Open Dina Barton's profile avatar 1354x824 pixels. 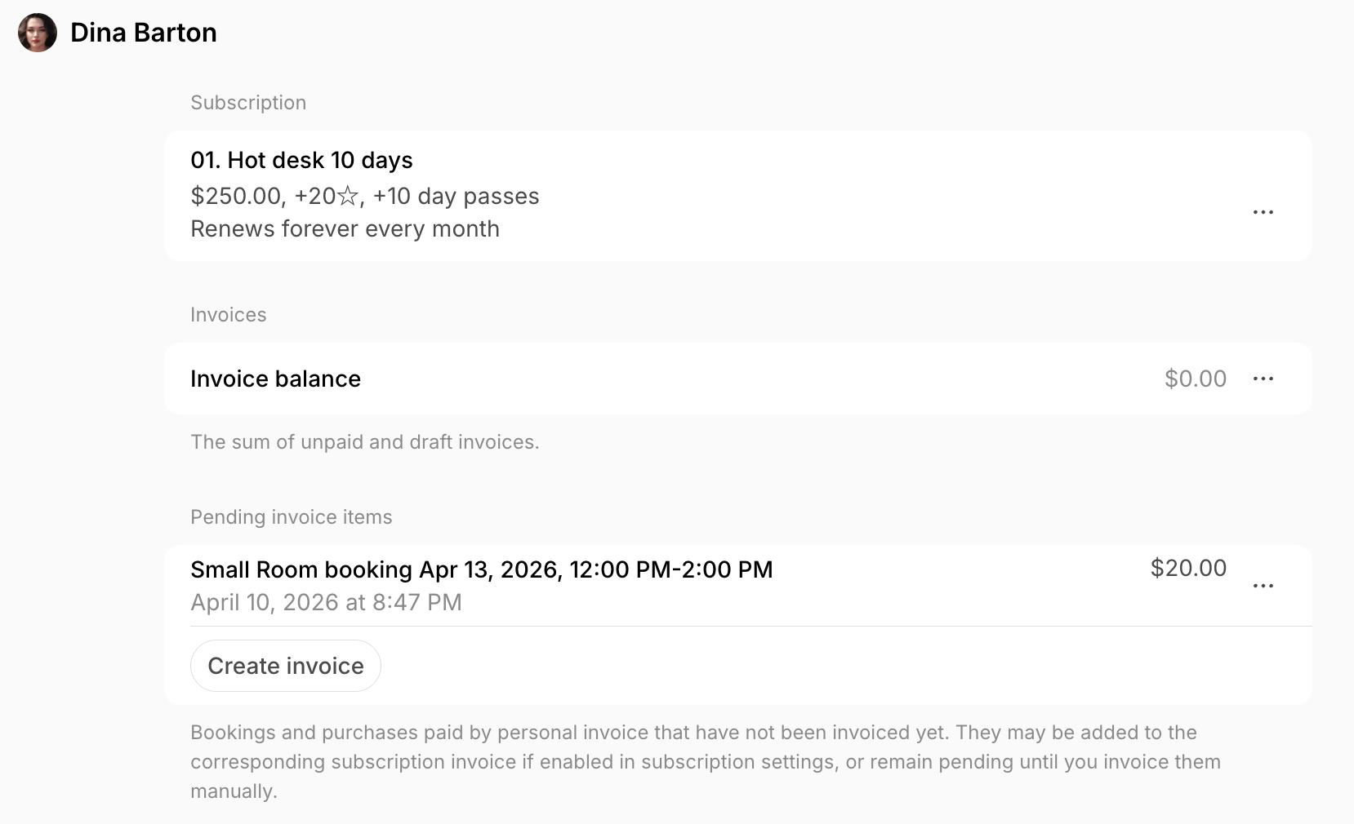point(38,33)
